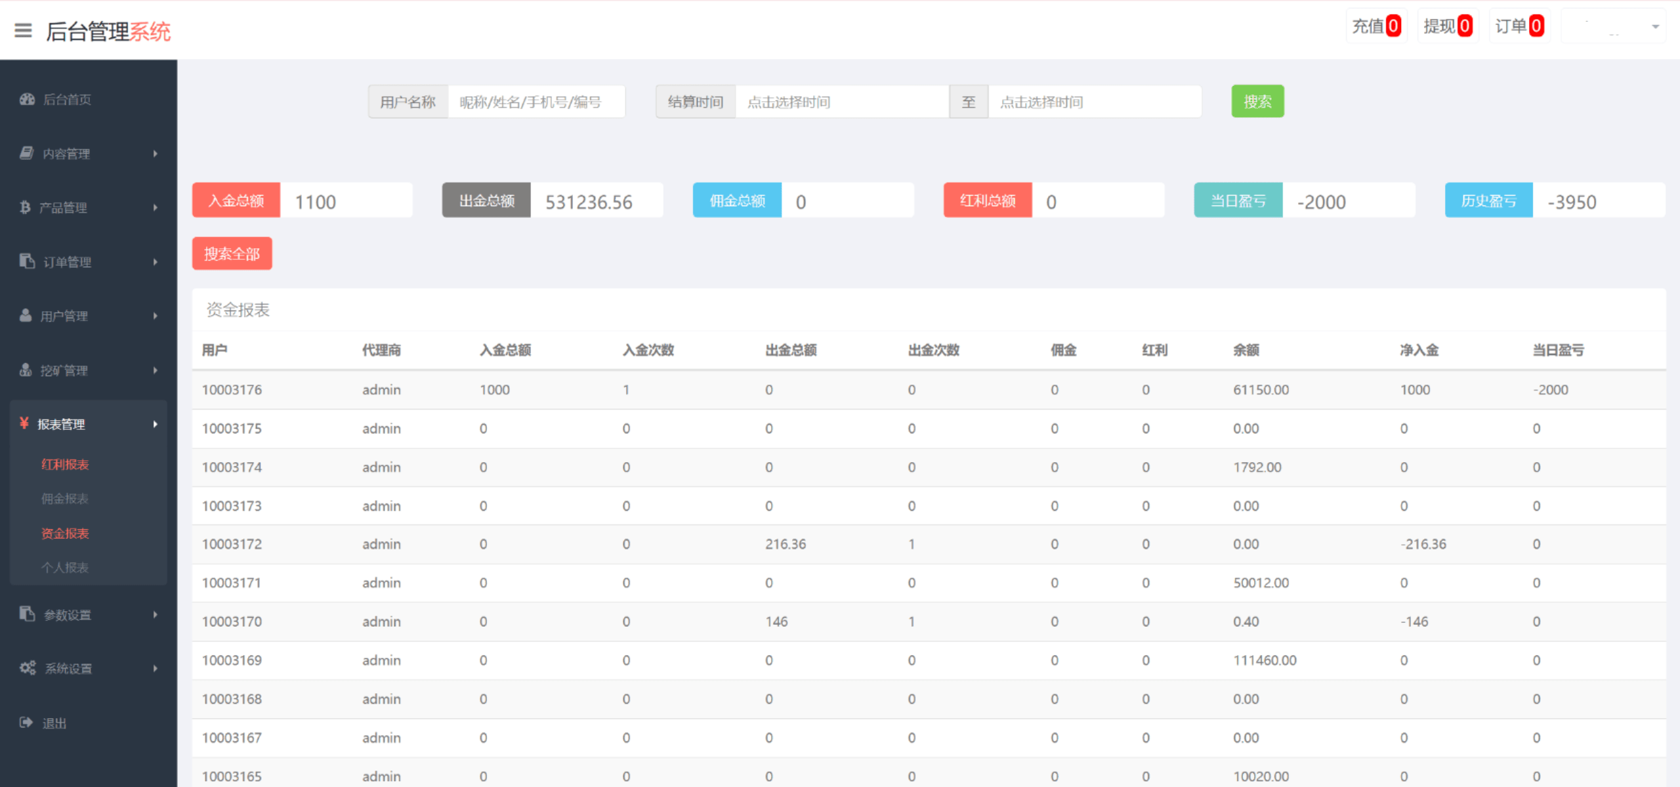Collapse the 报表管理 submenu
The image size is (1680, 787).
tap(156, 424)
